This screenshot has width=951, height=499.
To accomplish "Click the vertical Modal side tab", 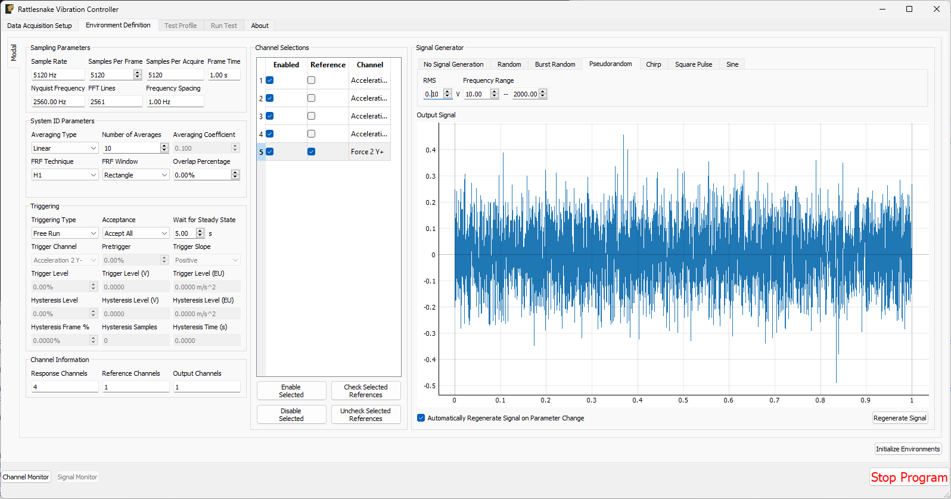I will 14,53.
